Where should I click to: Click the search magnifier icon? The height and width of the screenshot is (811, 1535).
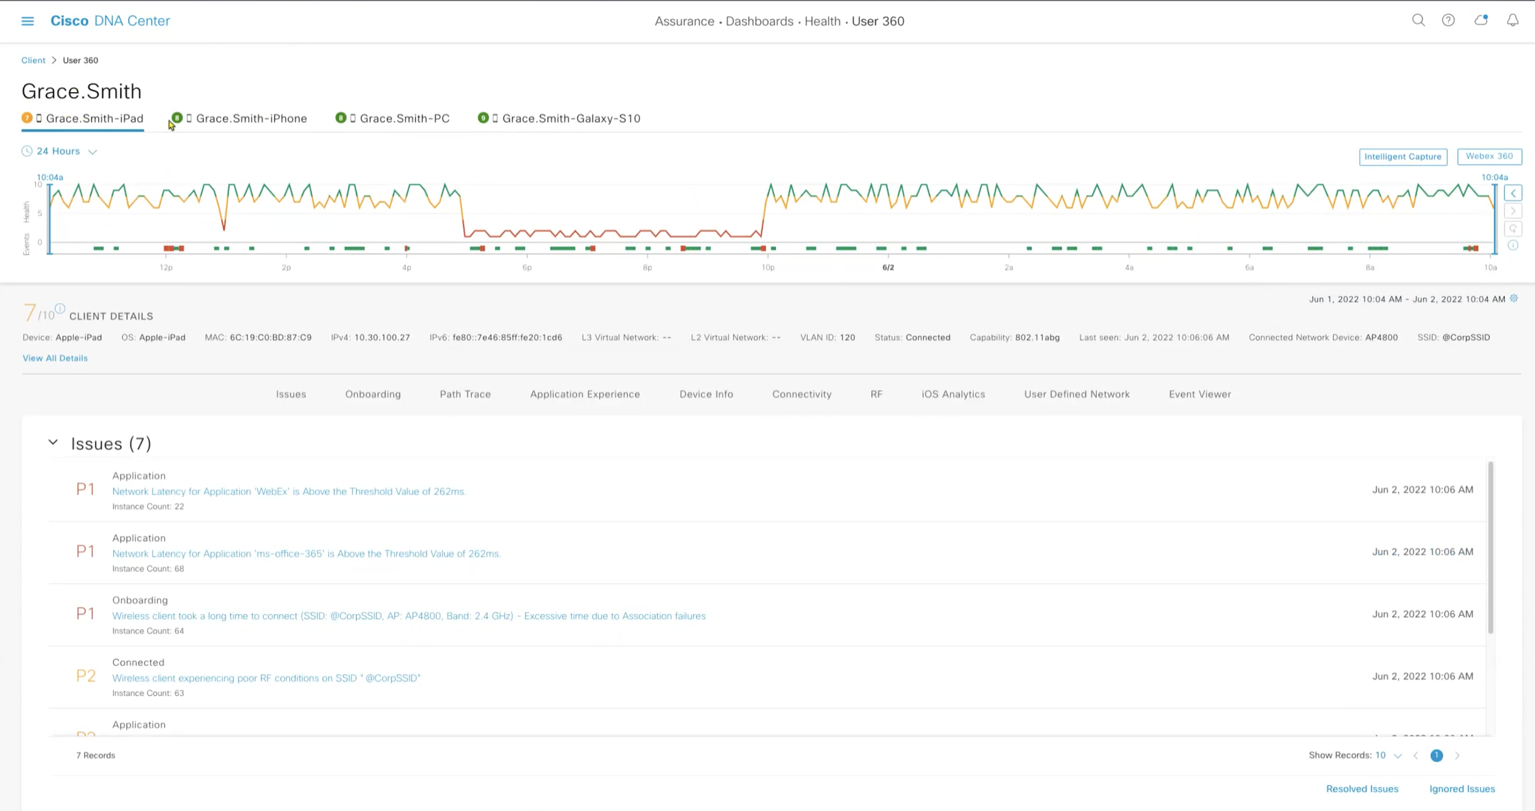(1418, 21)
